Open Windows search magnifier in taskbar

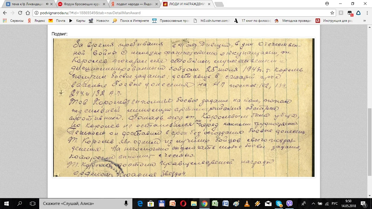[20, 203]
